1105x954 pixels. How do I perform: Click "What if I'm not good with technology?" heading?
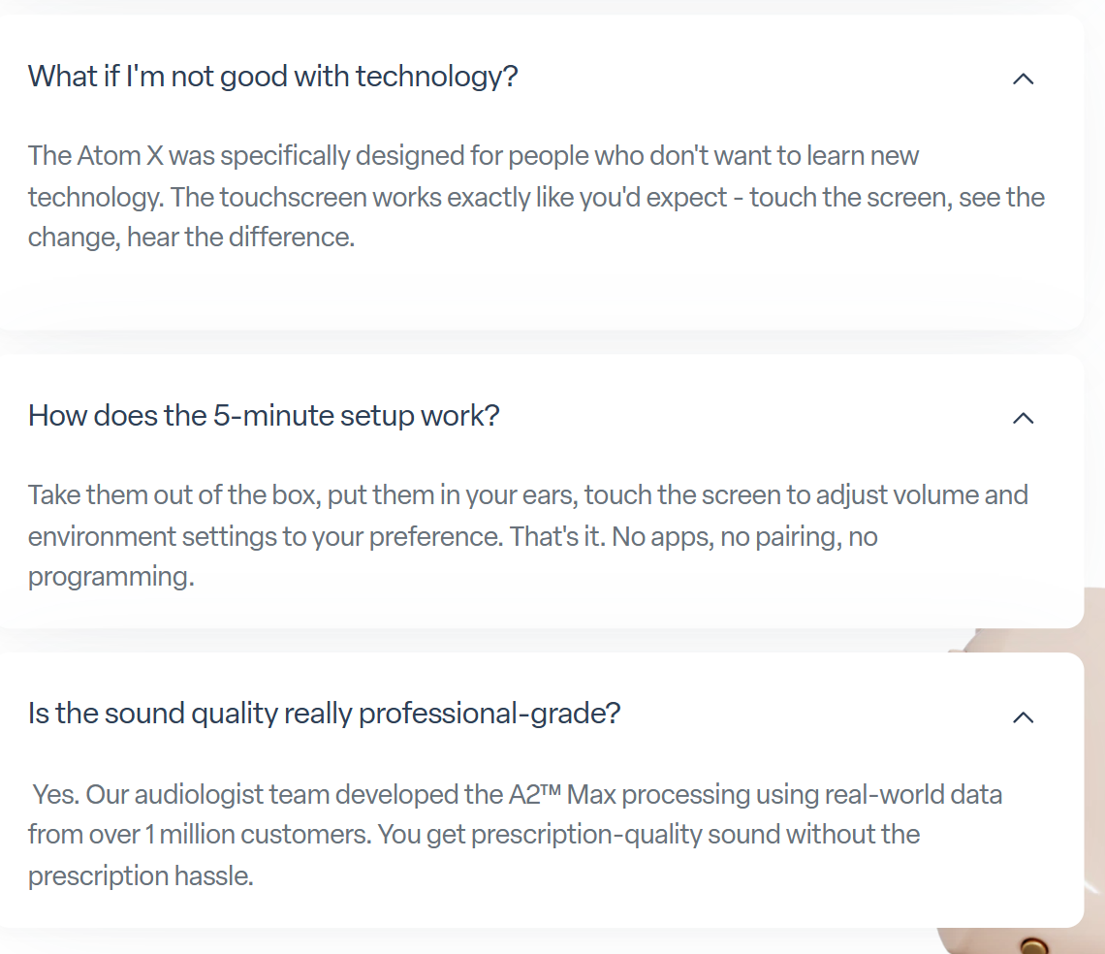click(x=272, y=76)
